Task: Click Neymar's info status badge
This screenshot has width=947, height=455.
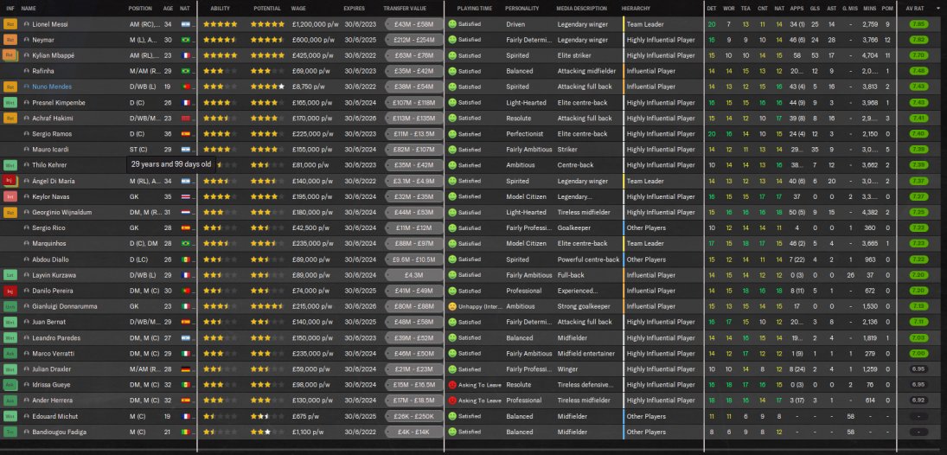Action: (x=10, y=40)
